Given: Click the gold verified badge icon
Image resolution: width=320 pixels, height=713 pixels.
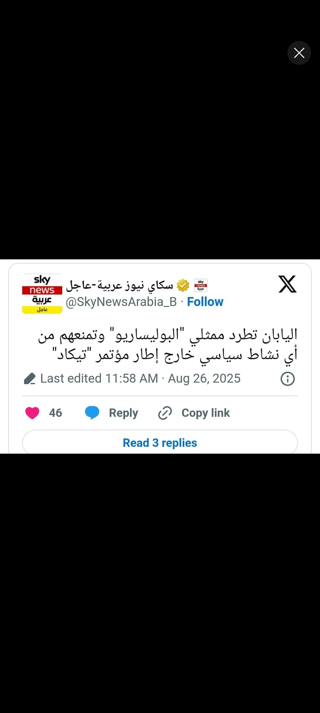Looking at the screenshot, I should [183, 285].
